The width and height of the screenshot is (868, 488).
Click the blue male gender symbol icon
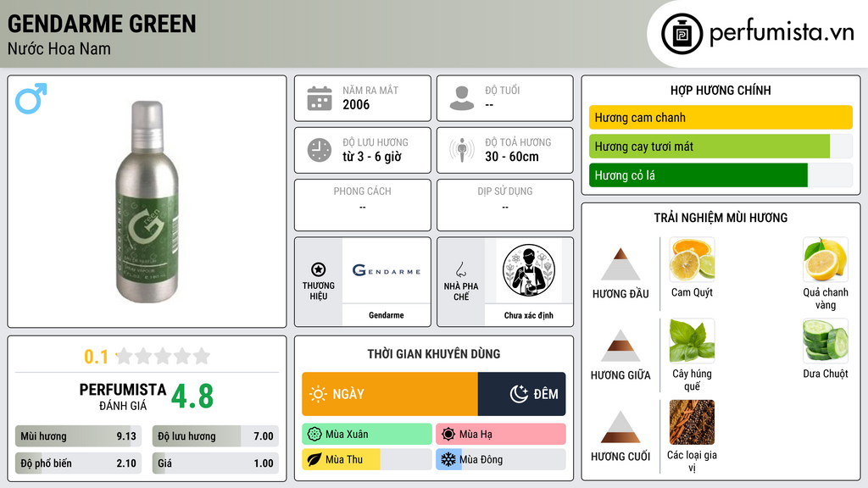pos(31,98)
